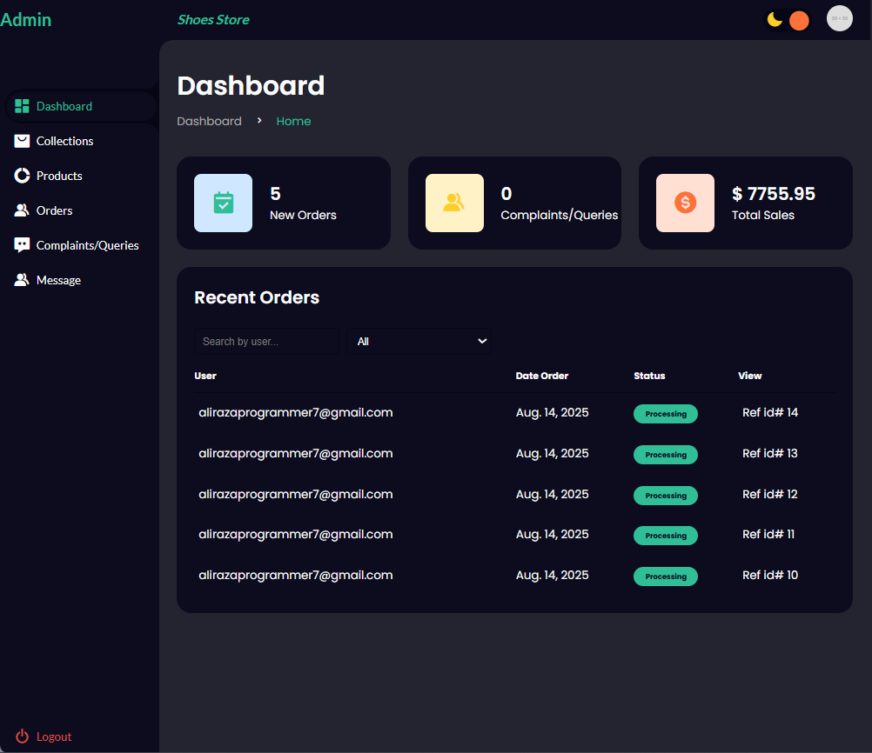Click the Total Sales dollar coin icon
Viewport: 872px width, 753px height.
point(685,203)
